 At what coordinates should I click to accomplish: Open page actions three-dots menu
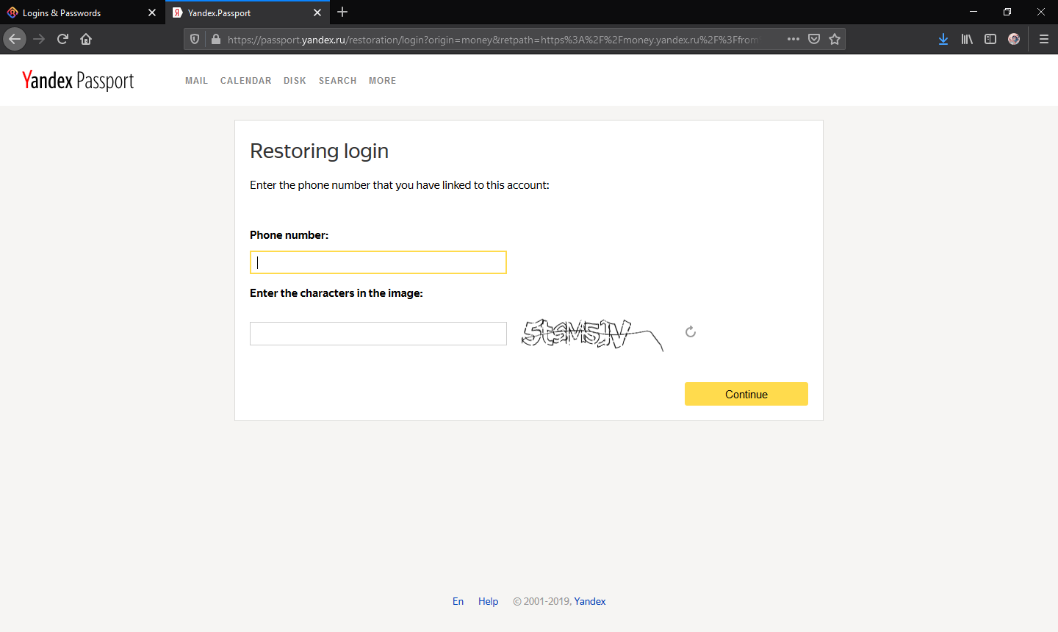pos(794,39)
